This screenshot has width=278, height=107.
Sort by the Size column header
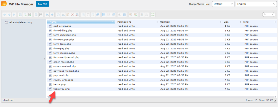(x=231, y=22)
